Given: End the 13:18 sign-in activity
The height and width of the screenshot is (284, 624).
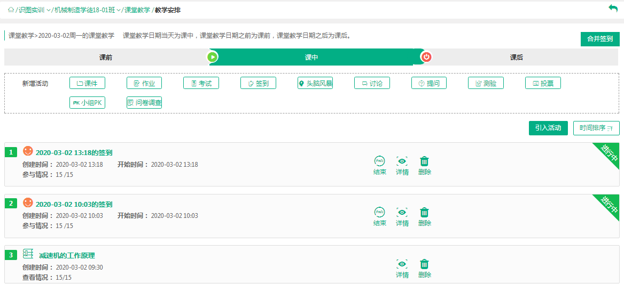Looking at the screenshot, I should pos(379,165).
